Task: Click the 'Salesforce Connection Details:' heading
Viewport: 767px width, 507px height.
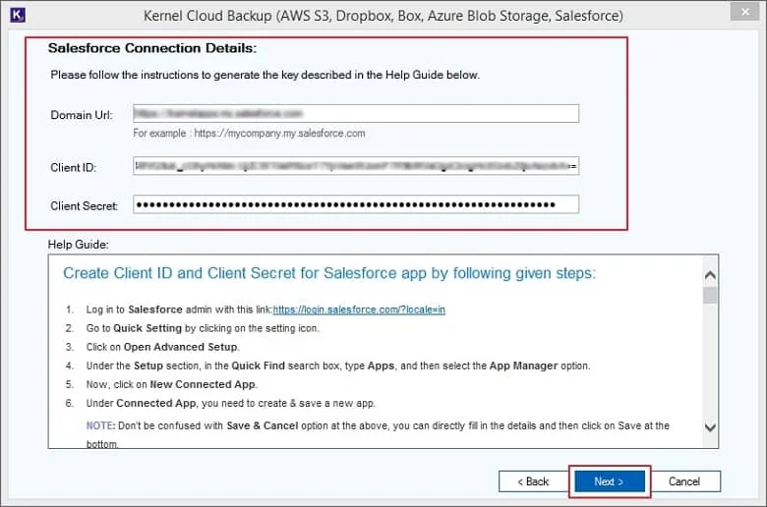Action: [152, 48]
